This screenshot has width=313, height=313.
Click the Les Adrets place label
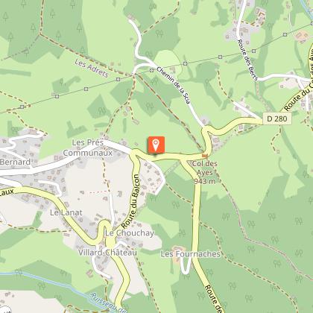[92, 68]
